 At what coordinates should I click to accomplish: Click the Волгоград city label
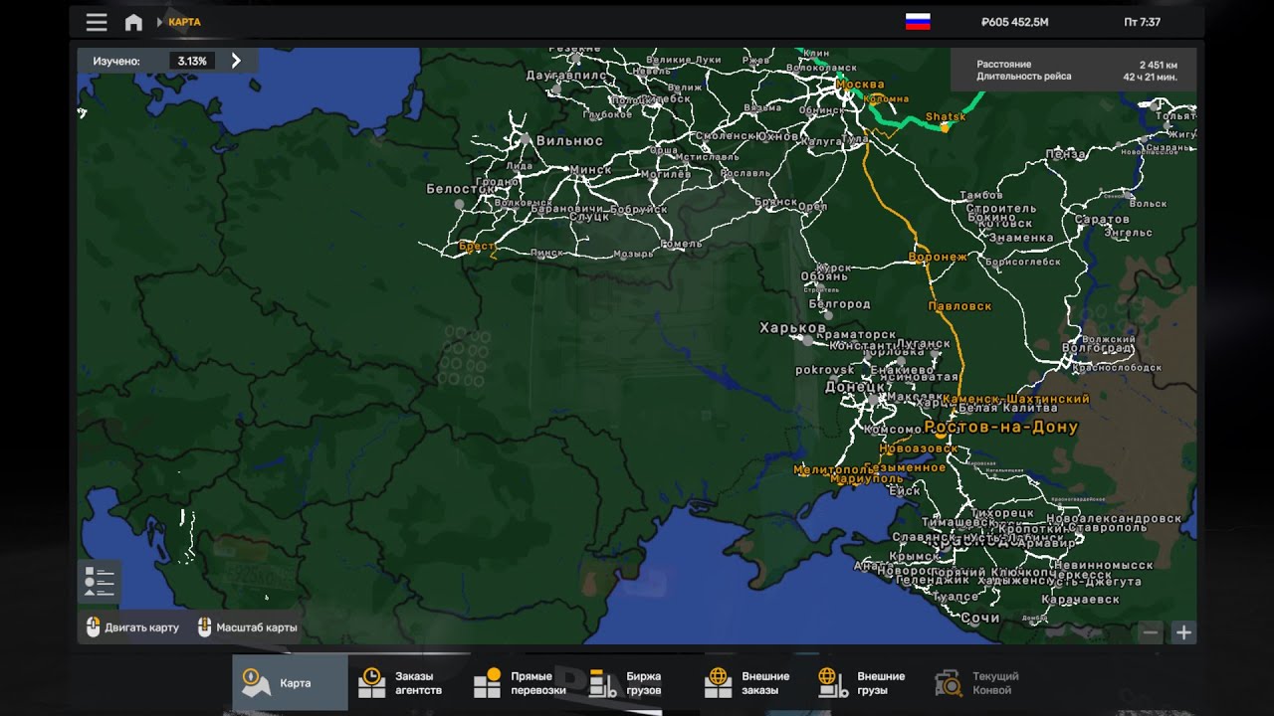click(x=1099, y=348)
